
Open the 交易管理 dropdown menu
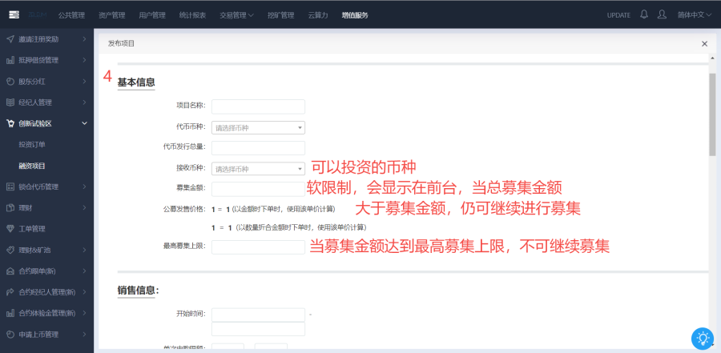(237, 15)
